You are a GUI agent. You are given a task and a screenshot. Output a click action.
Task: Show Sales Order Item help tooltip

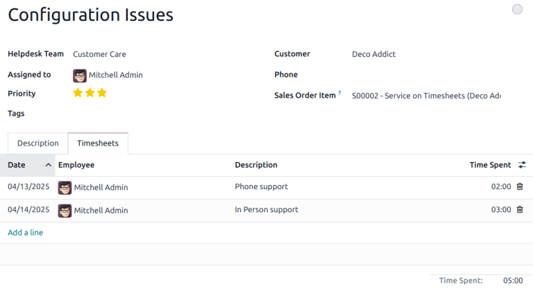tap(339, 93)
